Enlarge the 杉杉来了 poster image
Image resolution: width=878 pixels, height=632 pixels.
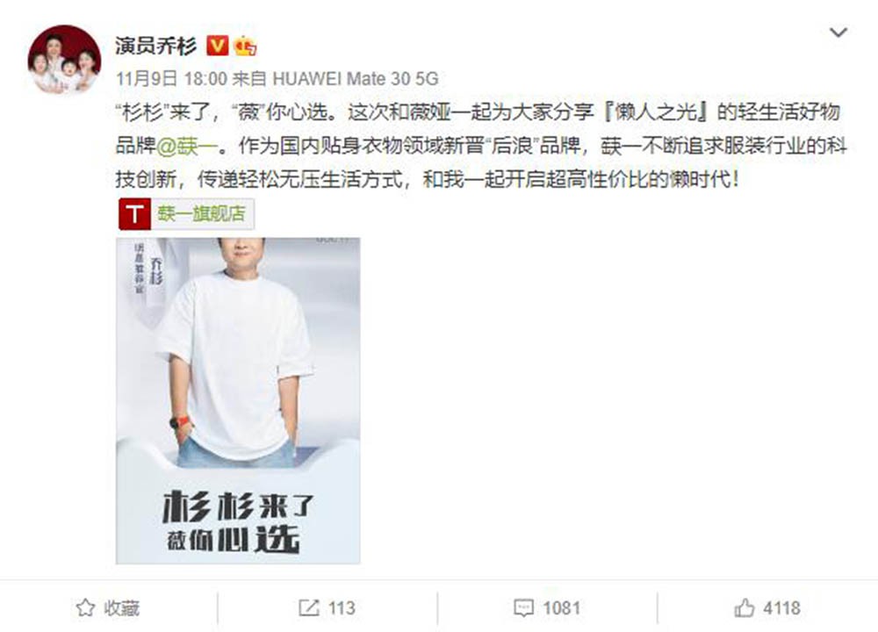238,400
